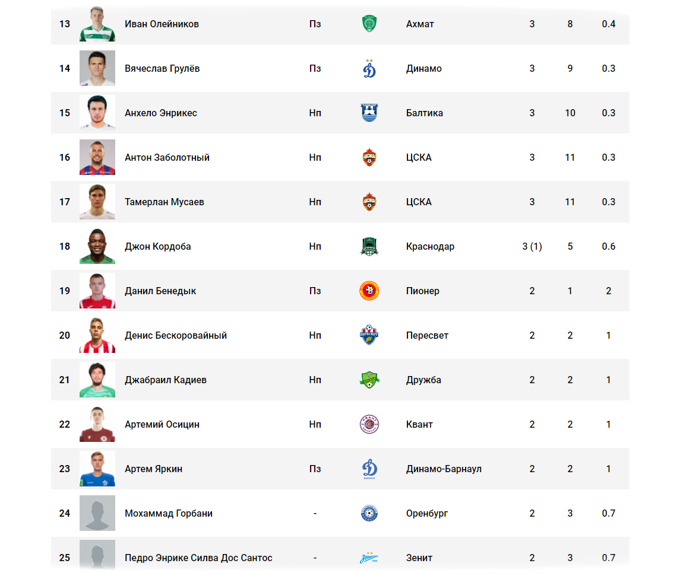The height and width of the screenshot is (573, 680).
Task: Click the Пионер club logo icon
Action: (x=369, y=291)
